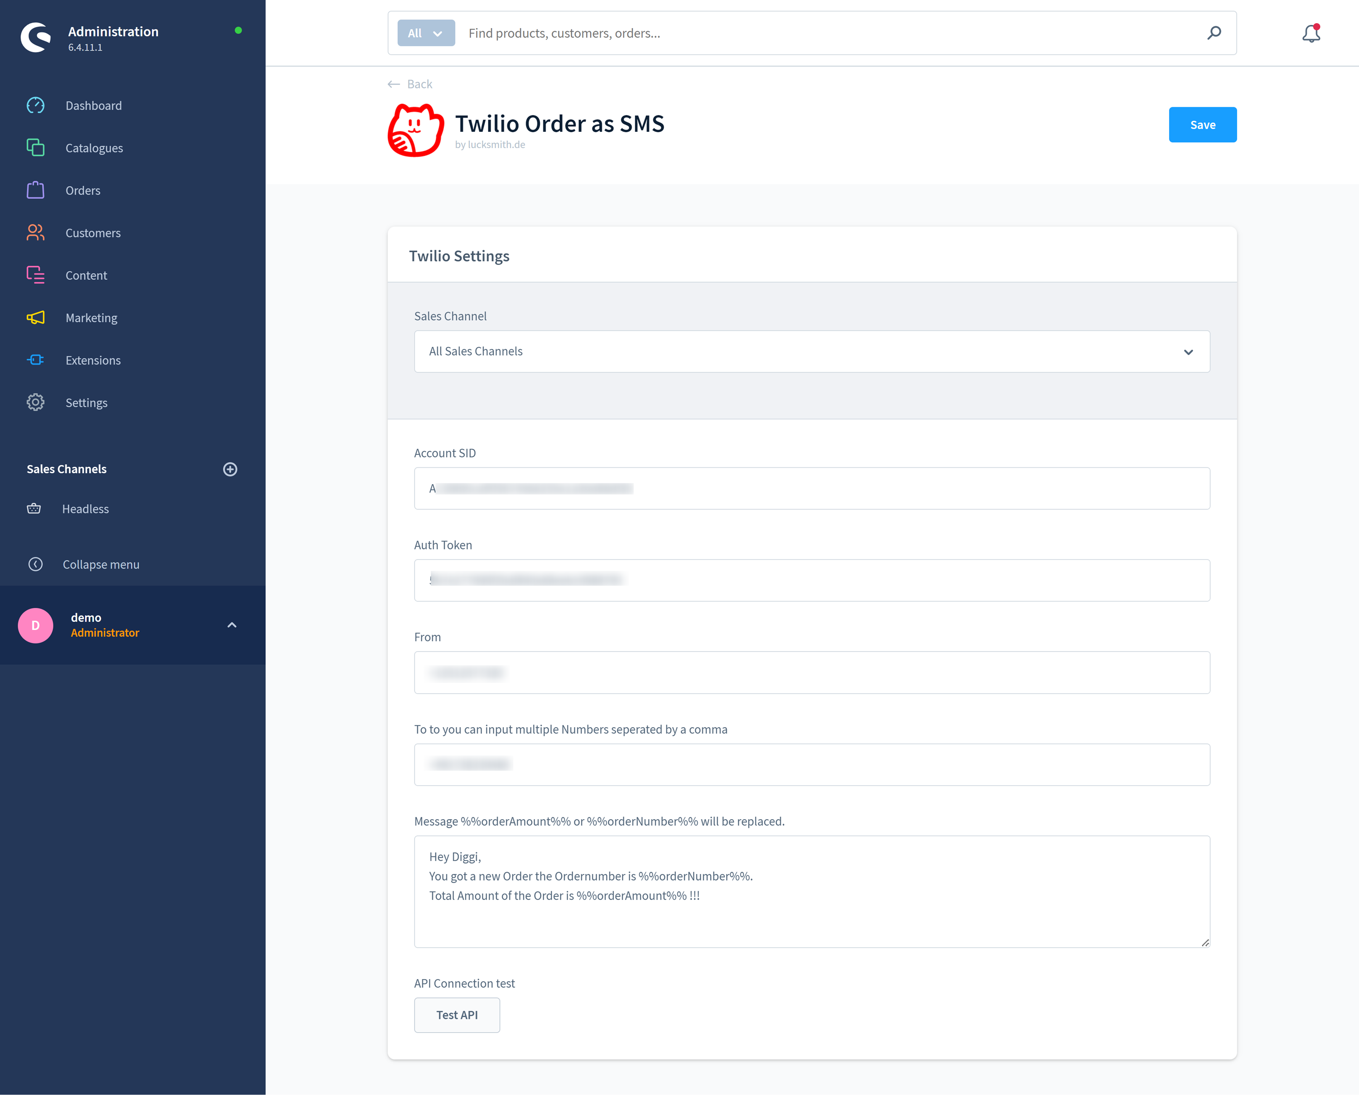Image resolution: width=1359 pixels, height=1095 pixels.
Task: Click the demo user avatar
Action: [x=35, y=625]
